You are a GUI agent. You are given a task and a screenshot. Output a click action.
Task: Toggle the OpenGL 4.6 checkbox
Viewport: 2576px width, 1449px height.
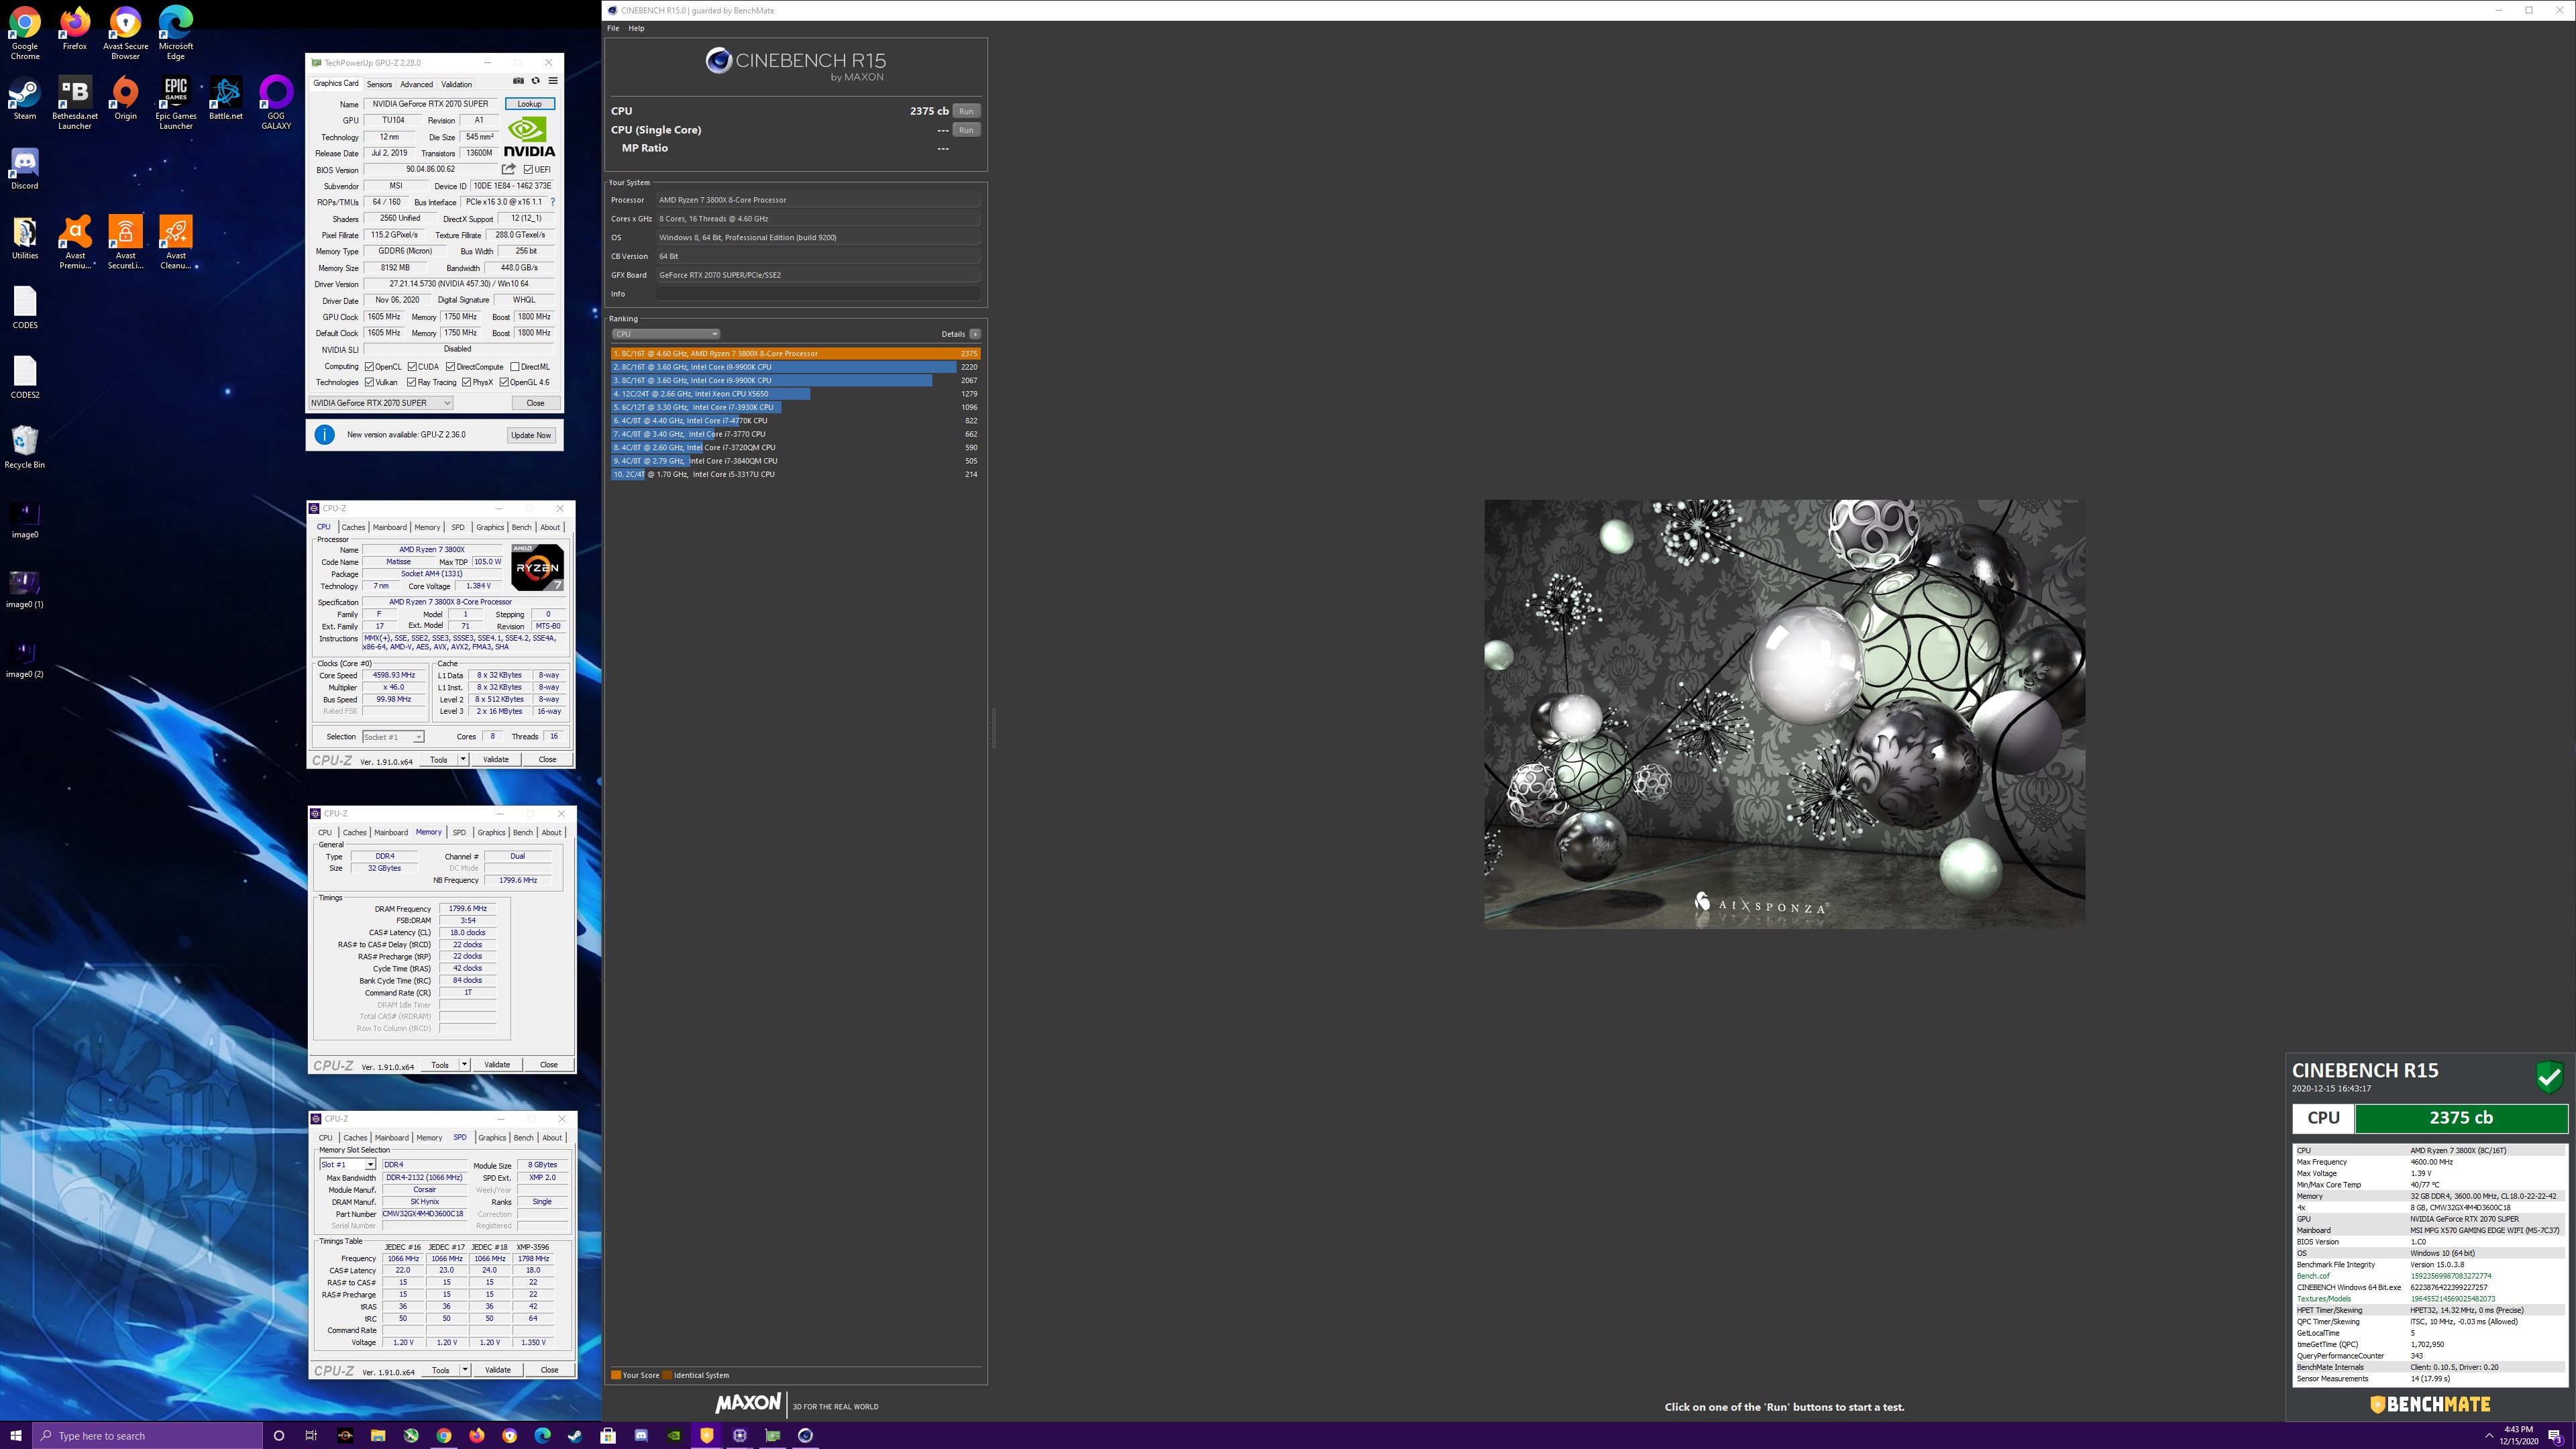503,382
